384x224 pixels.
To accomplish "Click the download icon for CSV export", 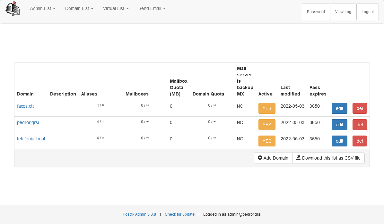I will point(298,158).
